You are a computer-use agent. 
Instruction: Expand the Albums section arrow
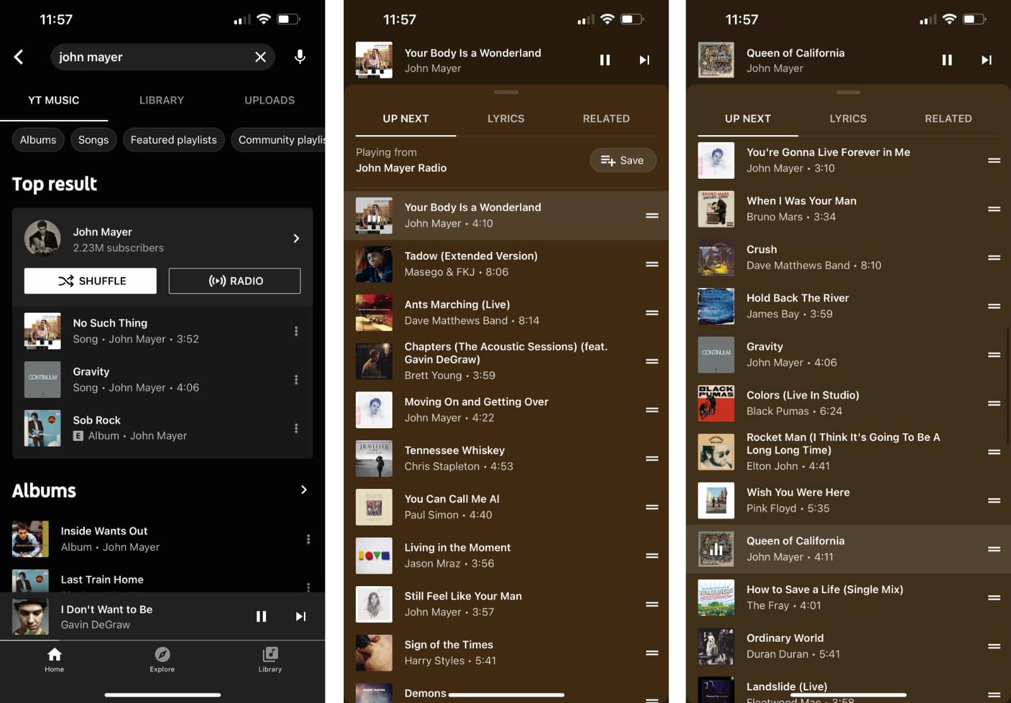click(304, 490)
